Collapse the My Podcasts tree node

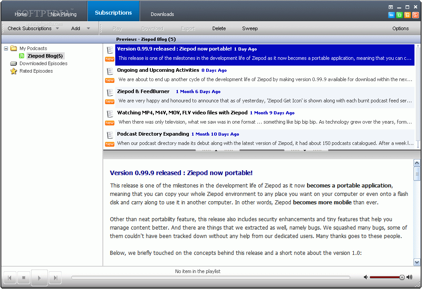[x=6, y=49]
